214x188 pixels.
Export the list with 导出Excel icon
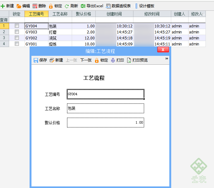83,6
